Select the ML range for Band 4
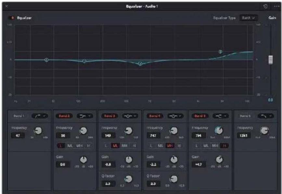The image size is (282, 194). (160, 146)
